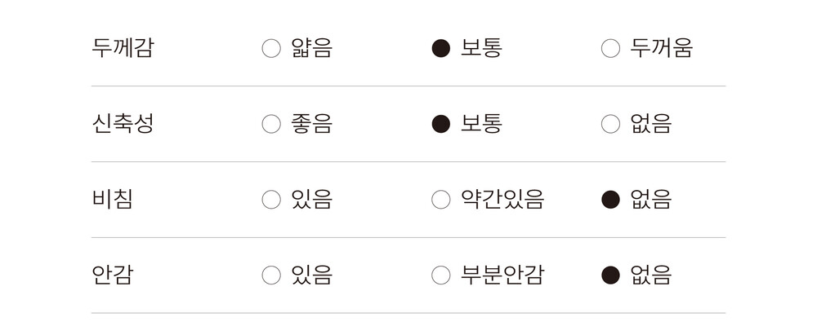Choose the 없음 radio circle in 신축성 row
The width and height of the screenshot is (817, 335).
point(610,125)
